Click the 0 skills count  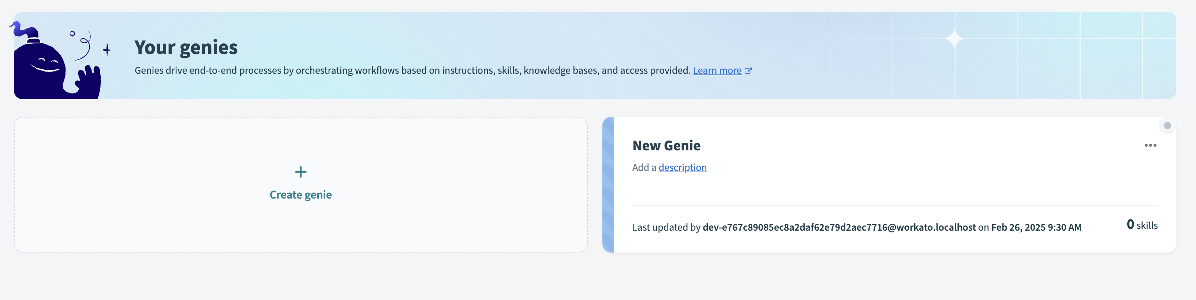[x=1142, y=225]
